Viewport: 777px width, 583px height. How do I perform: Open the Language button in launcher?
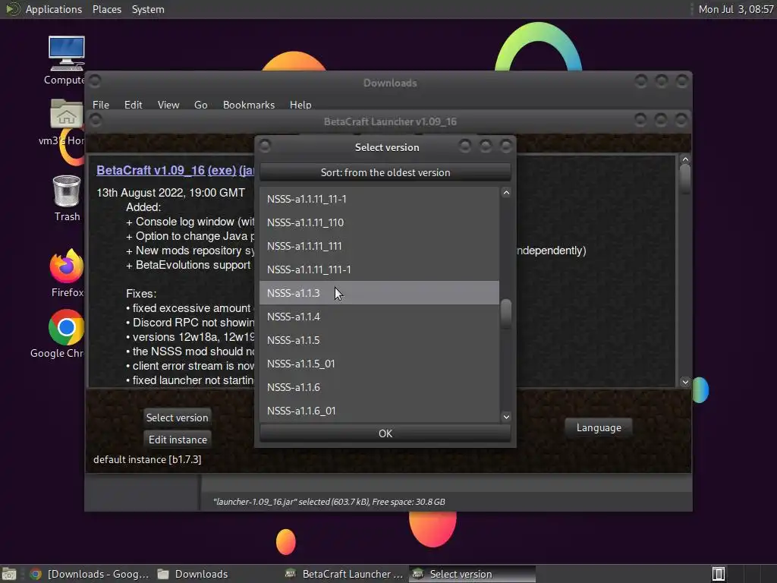(598, 427)
